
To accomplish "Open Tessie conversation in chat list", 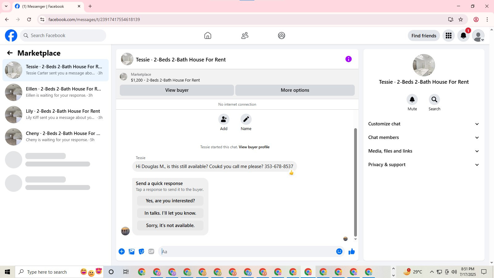I will click(x=56, y=70).
